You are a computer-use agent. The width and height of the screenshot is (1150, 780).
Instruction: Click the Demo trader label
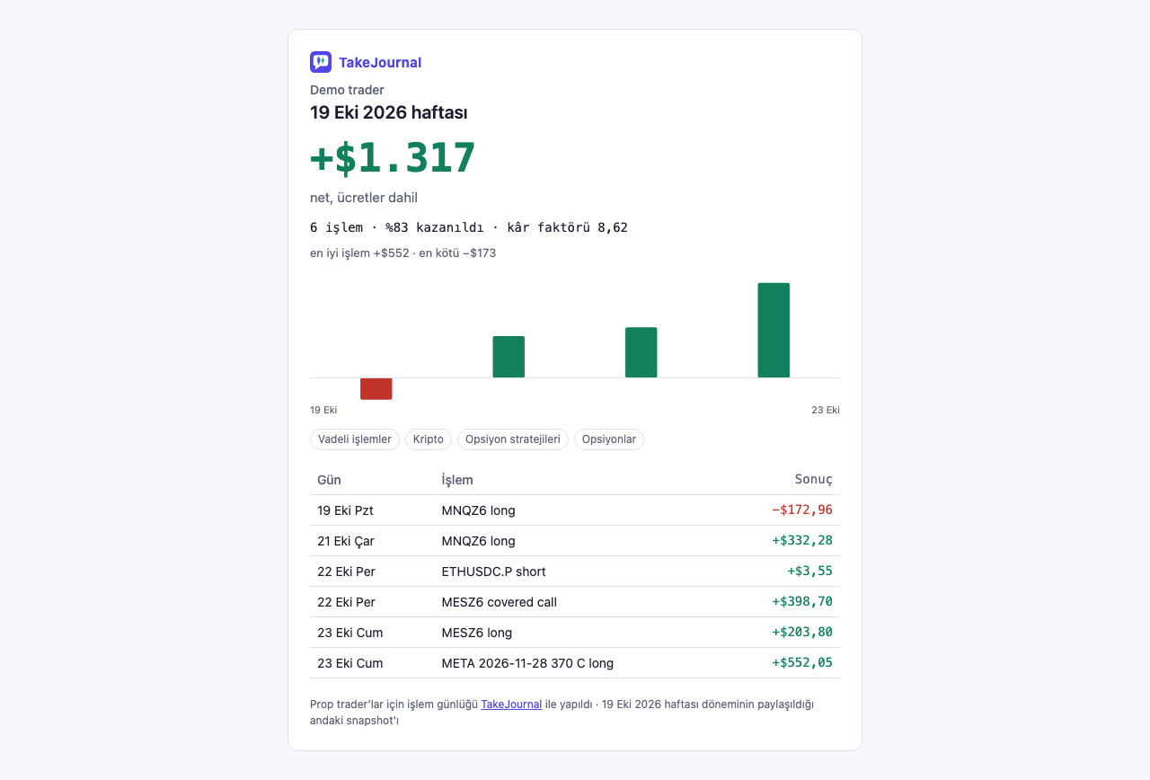point(347,90)
